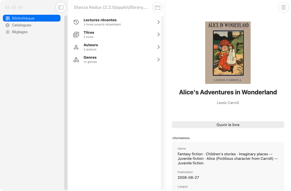
Task: Click the sidebar vertical scrollbar
Action: point(66,103)
